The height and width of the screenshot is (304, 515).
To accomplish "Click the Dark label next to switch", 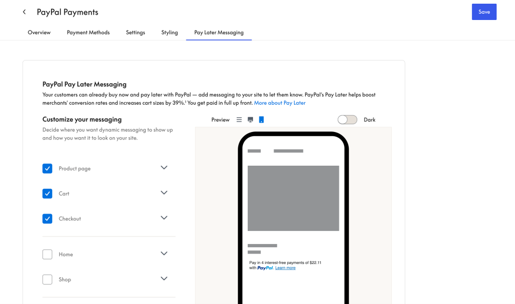I will 369,120.
